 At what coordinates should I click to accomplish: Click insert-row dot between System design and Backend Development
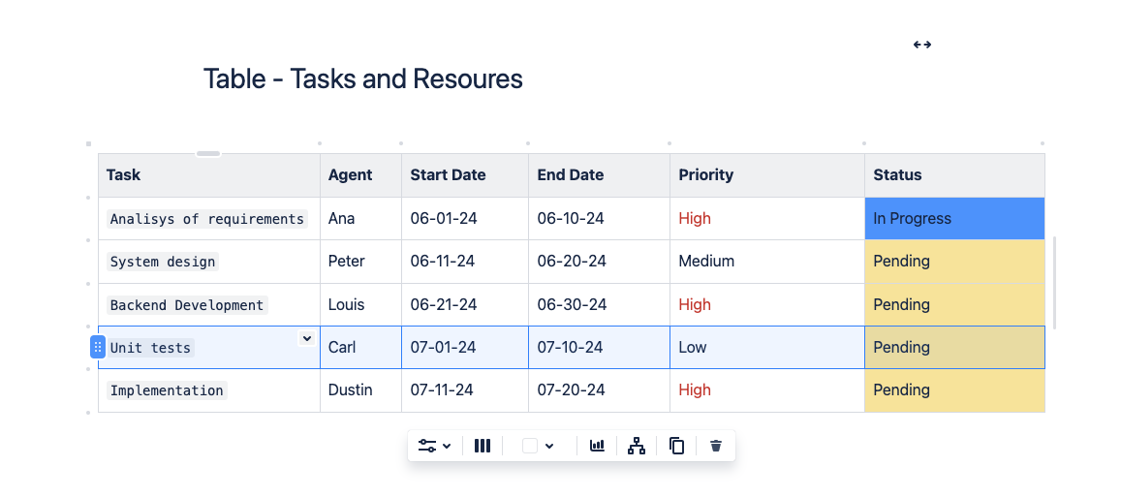pyautogui.click(x=88, y=284)
